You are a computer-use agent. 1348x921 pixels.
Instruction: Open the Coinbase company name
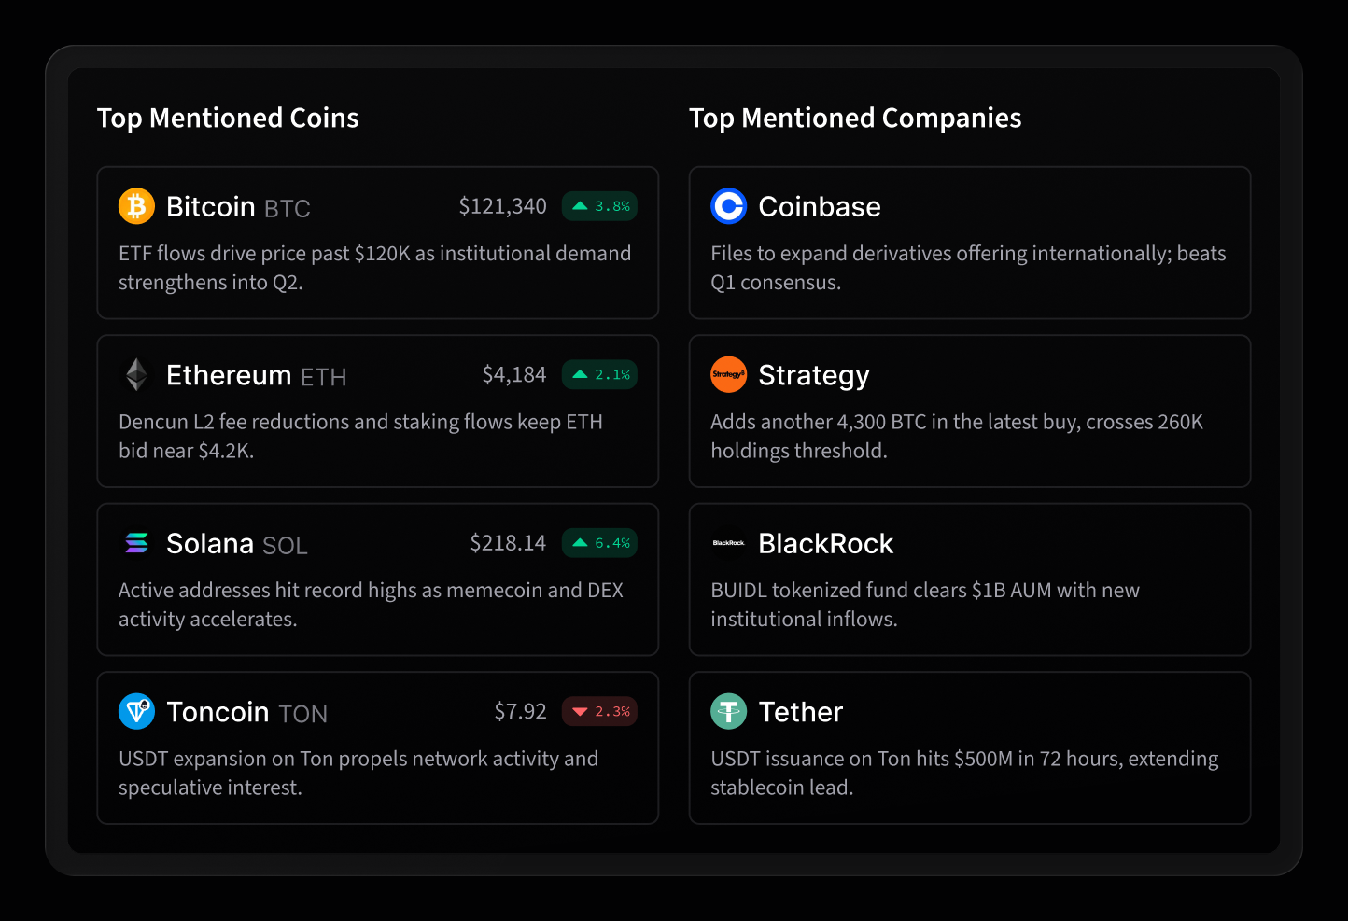coord(820,206)
